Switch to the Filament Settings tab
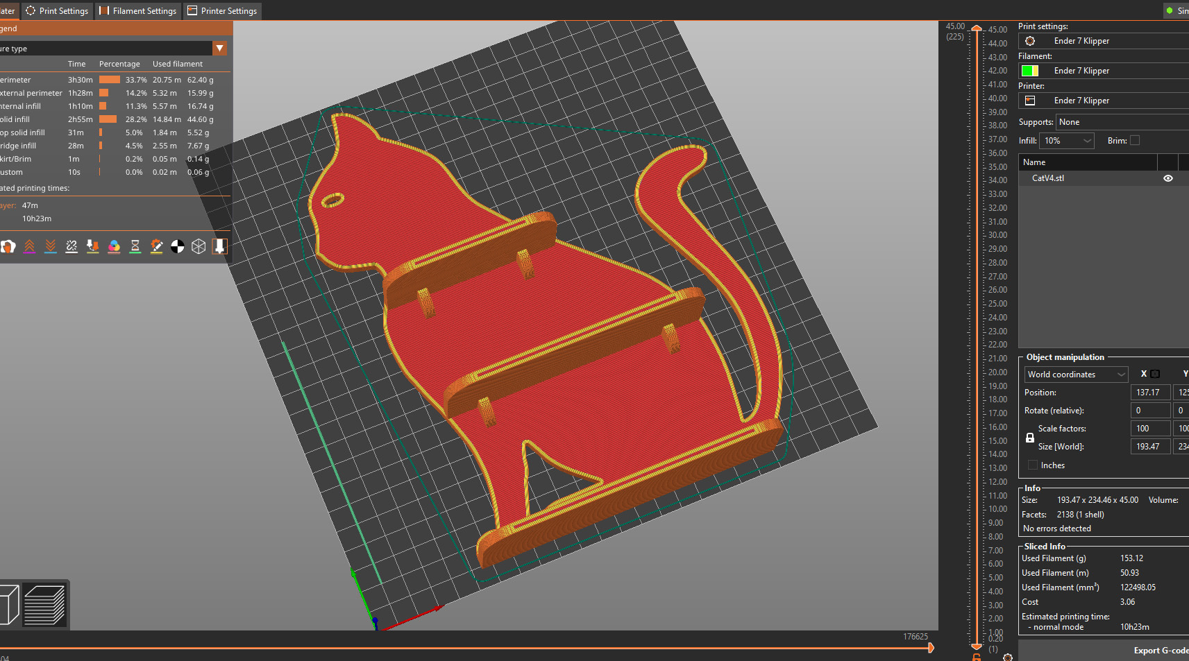This screenshot has height=661, width=1189. pyautogui.click(x=138, y=11)
